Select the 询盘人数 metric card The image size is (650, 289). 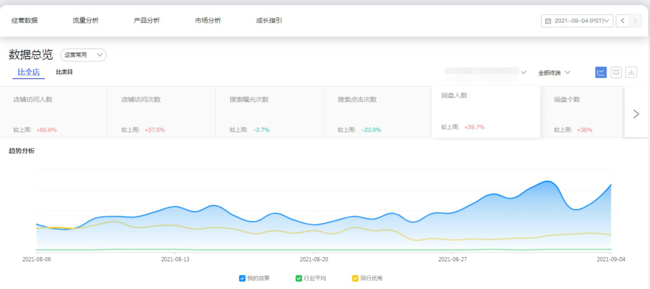pyautogui.click(x=486, y=112)
